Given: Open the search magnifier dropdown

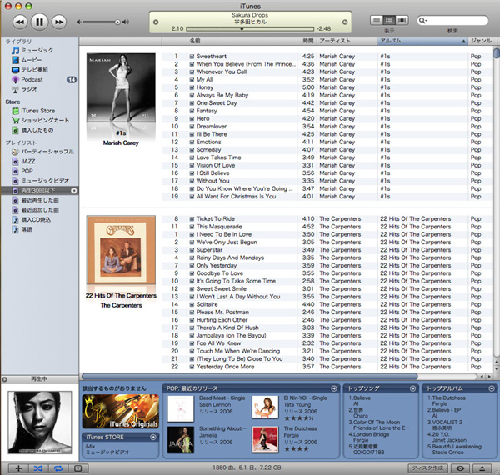Looking at the screenshot, I should point(422,20).
